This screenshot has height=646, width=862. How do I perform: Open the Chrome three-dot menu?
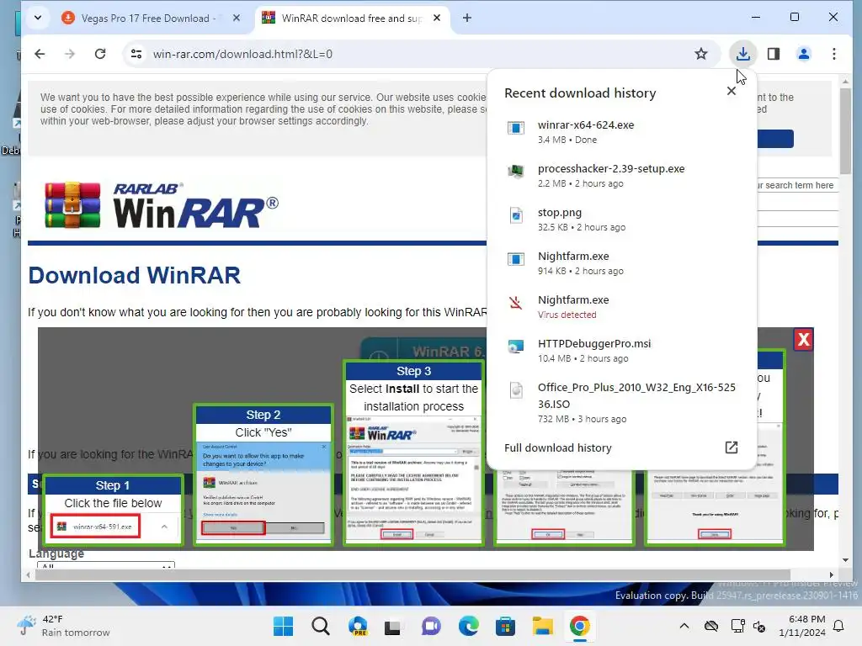(x=834, y=54)
